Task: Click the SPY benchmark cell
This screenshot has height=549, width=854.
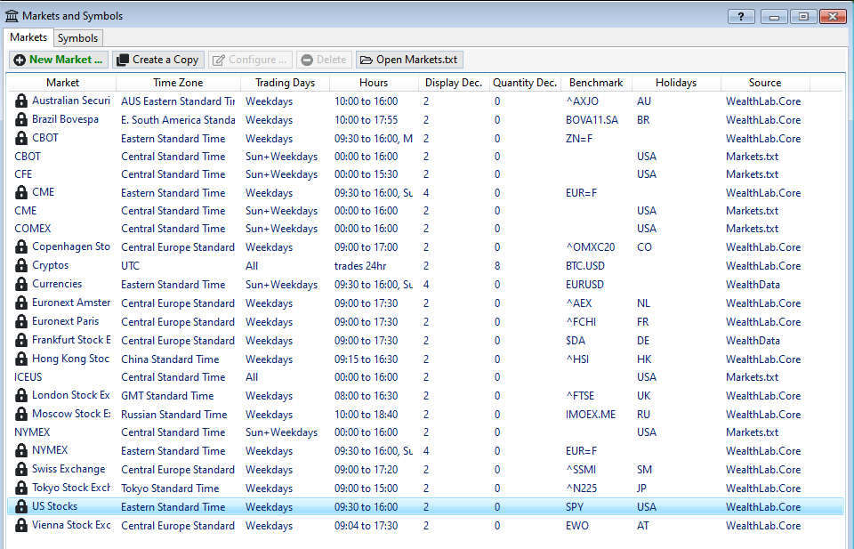Action: (x=574, y=507)
